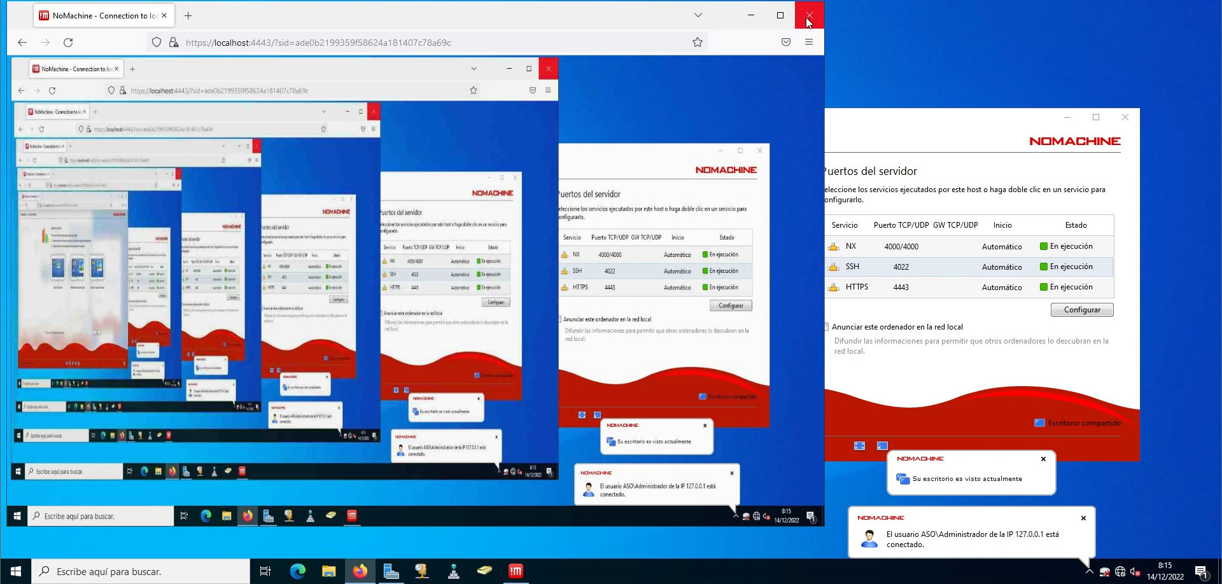Expand the list-all-tabs chevron in outermost Firefox
This screenshot has height=584, width=1222.
click(x=698, y=15)
